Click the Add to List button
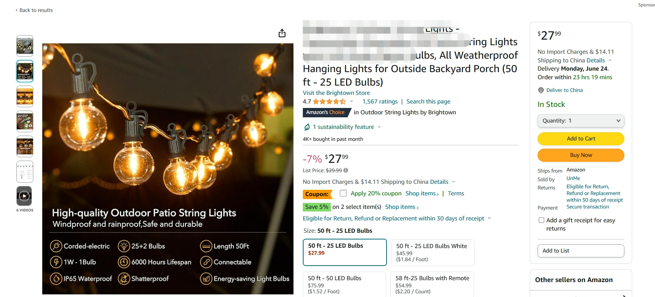655x297 pixels. tap(581, 251)
